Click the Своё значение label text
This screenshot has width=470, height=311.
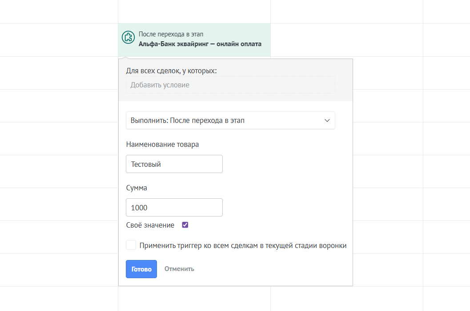(x=150, y=225)
